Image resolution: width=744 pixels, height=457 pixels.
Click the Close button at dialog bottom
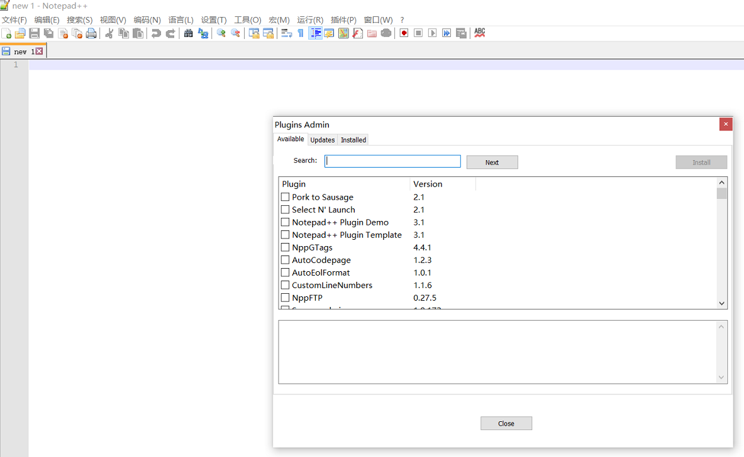[506, 423]
